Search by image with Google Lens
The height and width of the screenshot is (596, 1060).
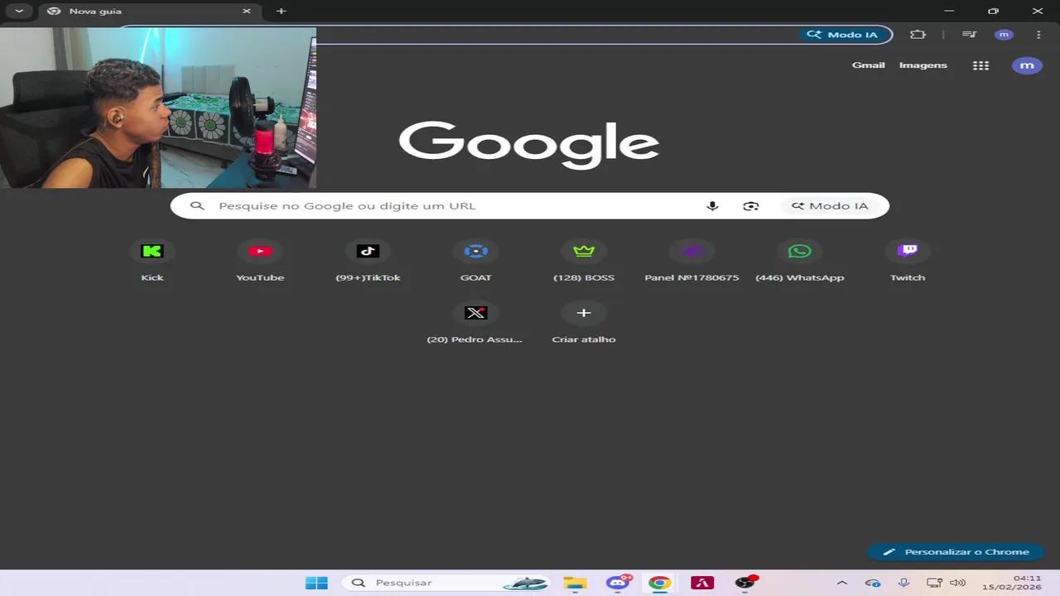[x=750, y=205]
